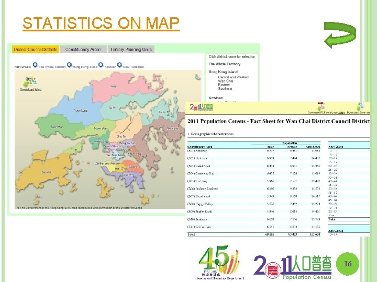
Task: Click the Canal Road constituency row
Action: coord(253,166)
